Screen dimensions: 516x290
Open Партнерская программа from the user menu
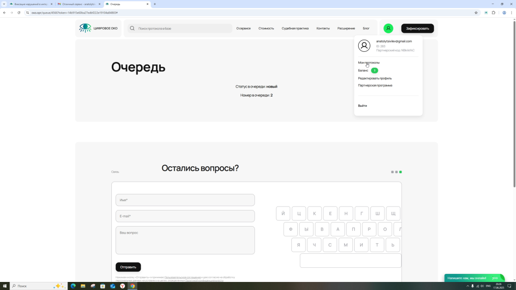click(x=375, y=85)
